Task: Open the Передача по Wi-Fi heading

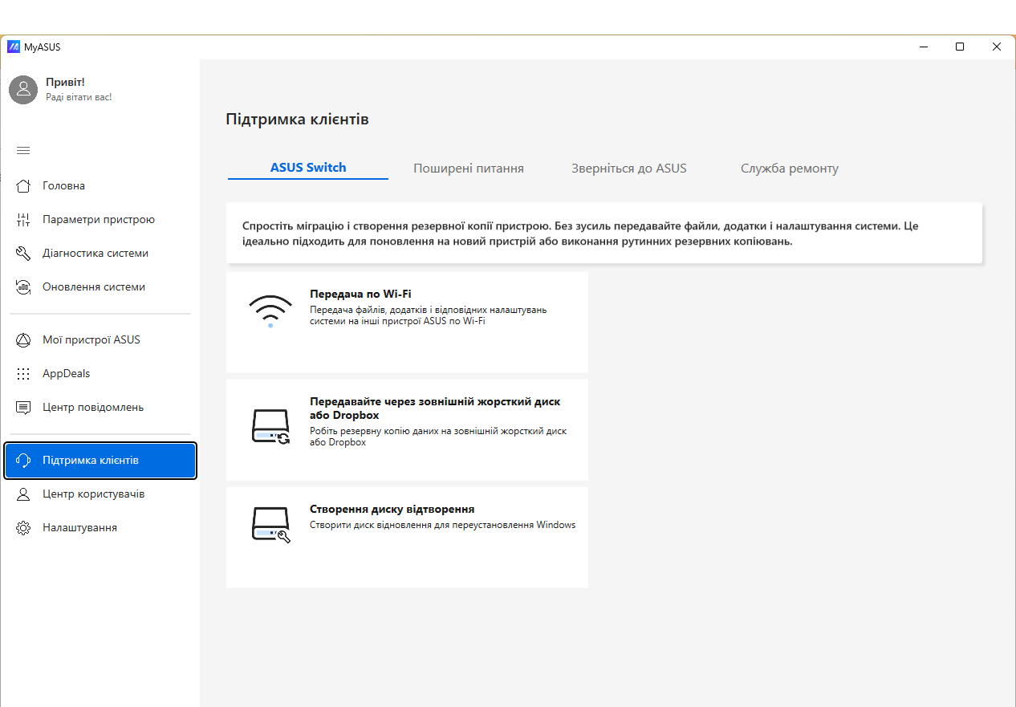Action: [x=360, y=295]
